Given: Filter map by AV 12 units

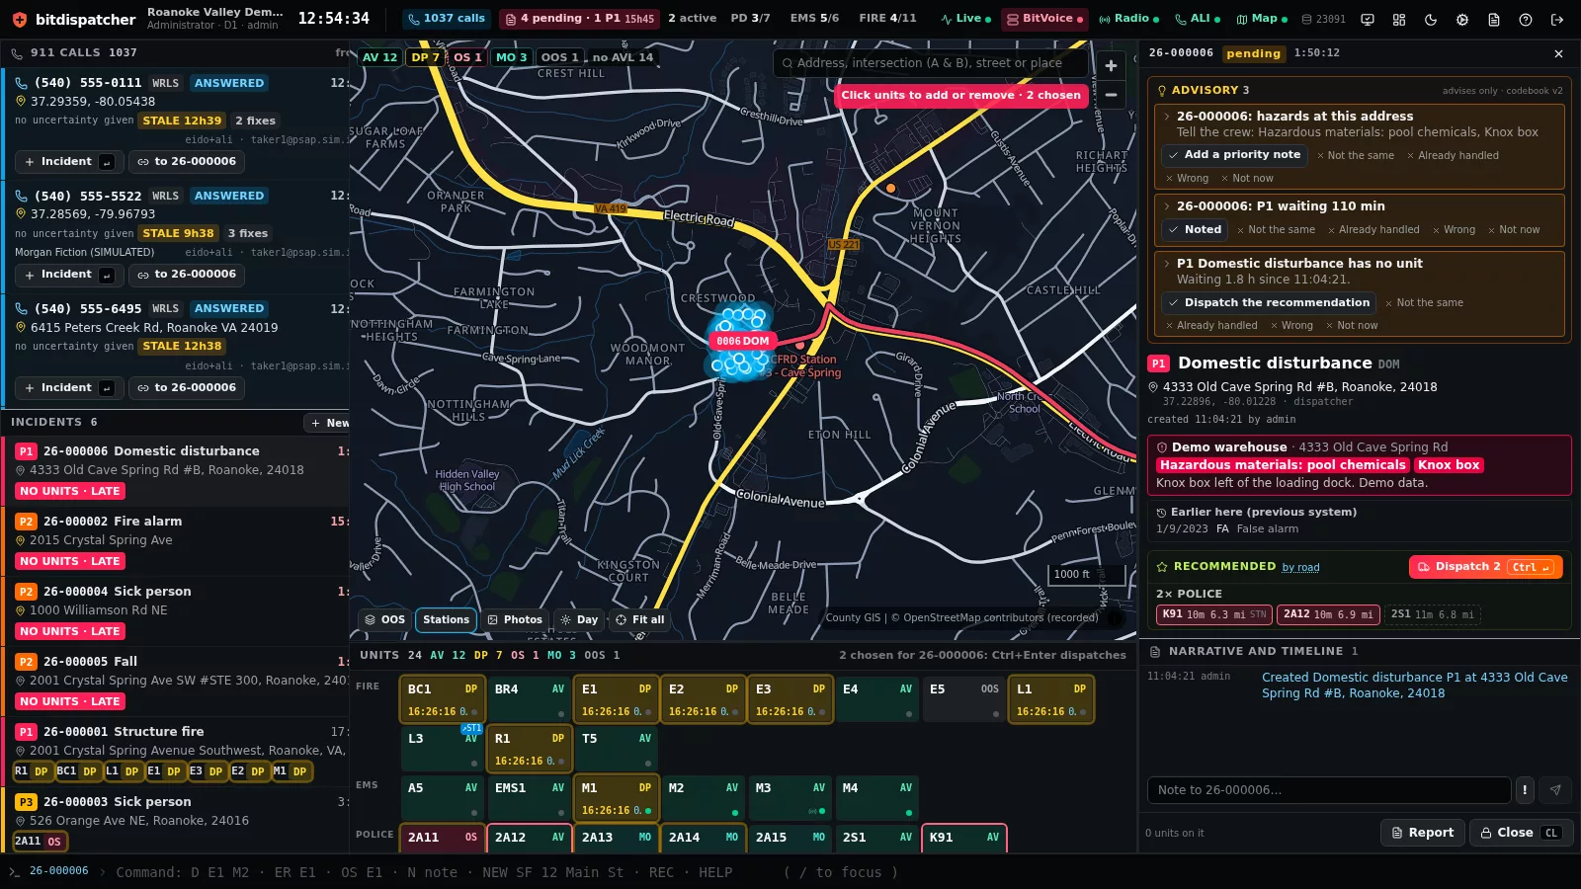Looking at the screenshot, I should [379, 57].
